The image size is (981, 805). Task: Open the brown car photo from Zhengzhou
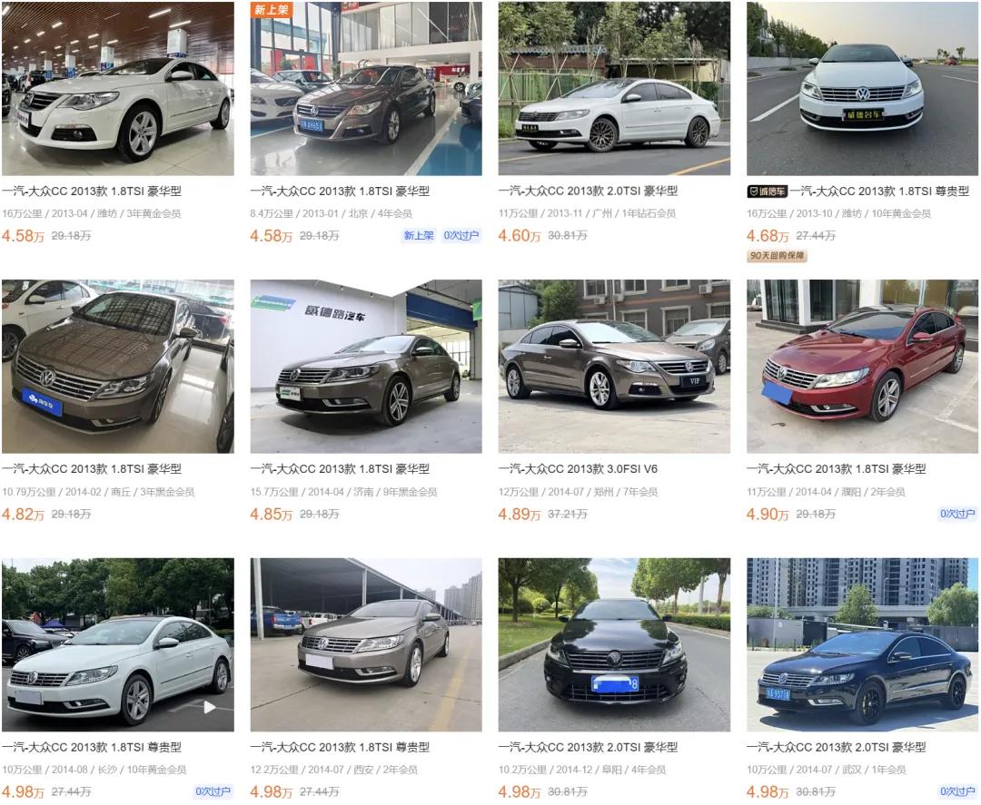[614, 367]
